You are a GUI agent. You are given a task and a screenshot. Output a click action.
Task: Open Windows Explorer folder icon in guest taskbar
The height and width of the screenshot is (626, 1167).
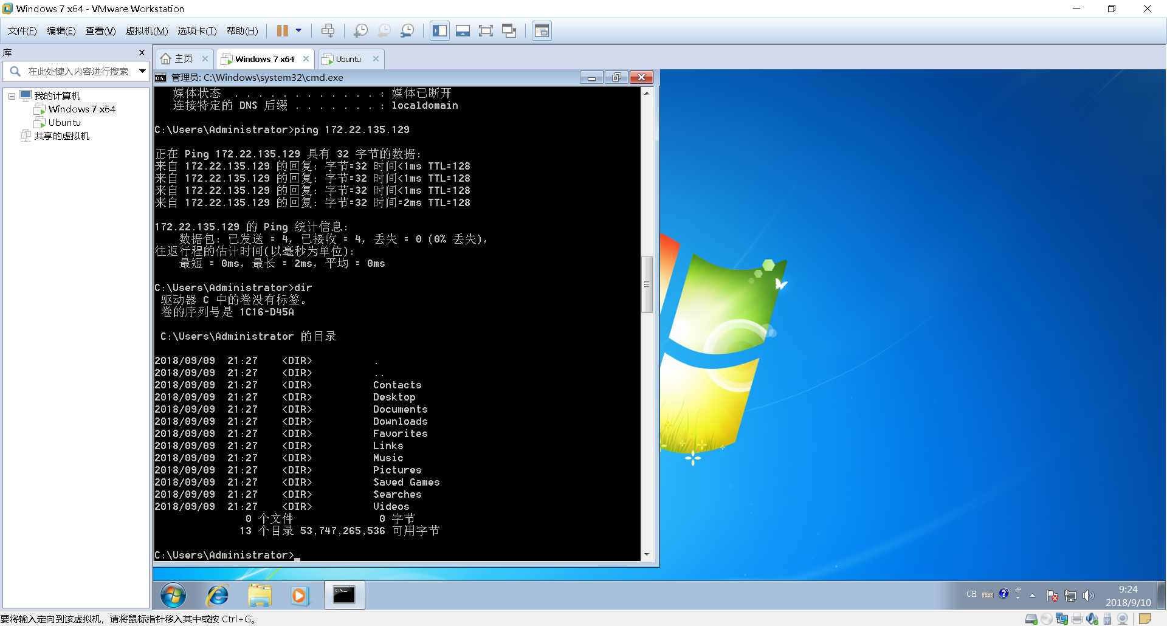point(260,596)
